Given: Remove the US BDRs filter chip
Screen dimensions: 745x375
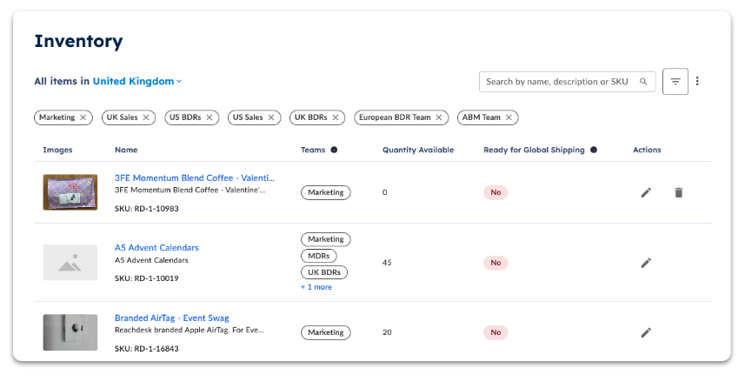Looking at the screenshot, I should point(209,117).
